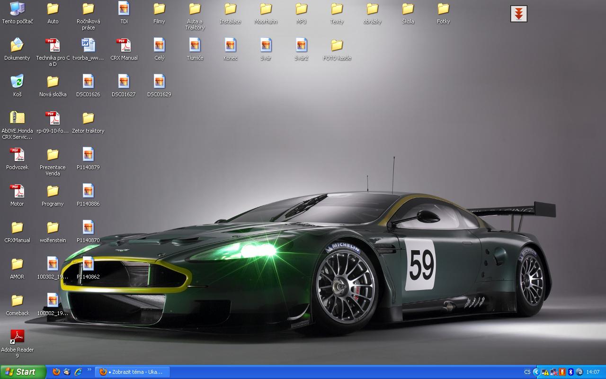Launch Internet Explorer from Quick Launch
Image resolution: width=606 pixels, height=379 pixels.
(x=78, y=372)
